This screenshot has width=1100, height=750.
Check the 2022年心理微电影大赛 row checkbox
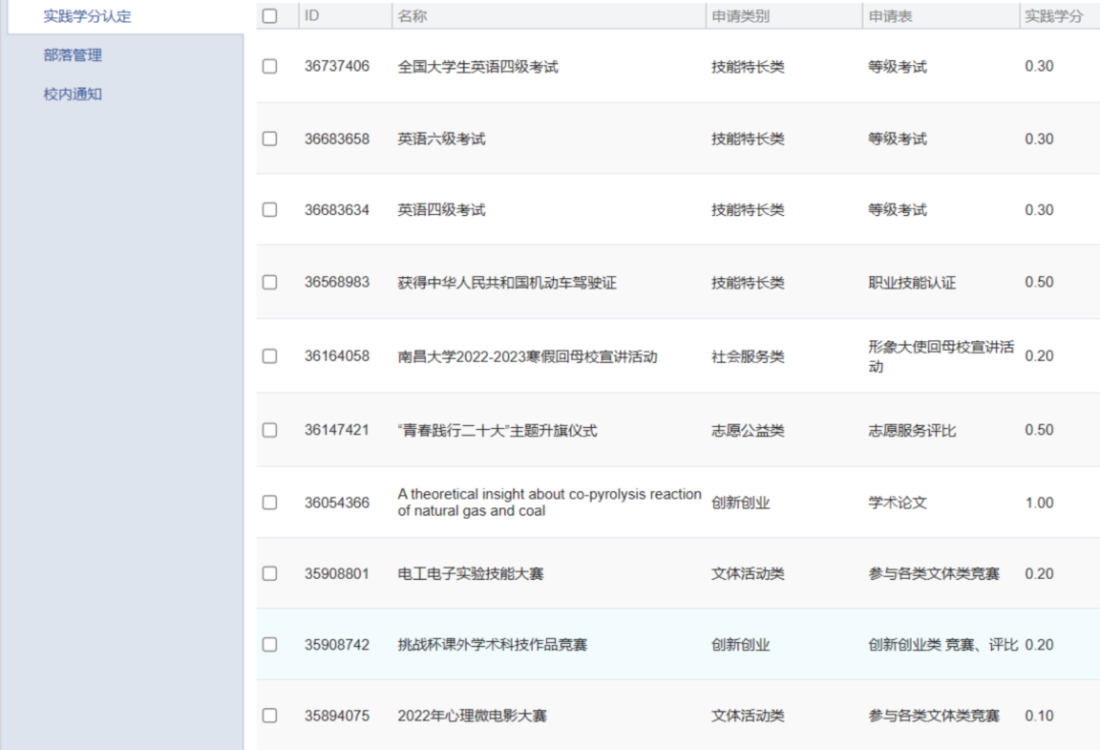tap(270, 715)
